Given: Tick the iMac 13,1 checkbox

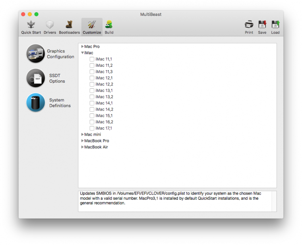Looking at the screenshot, I should (x=92, y=91).
